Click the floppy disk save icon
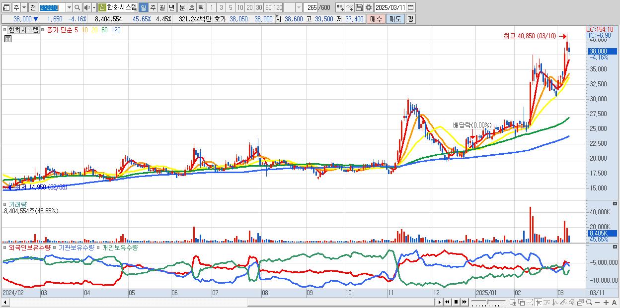 coord(359,7)
